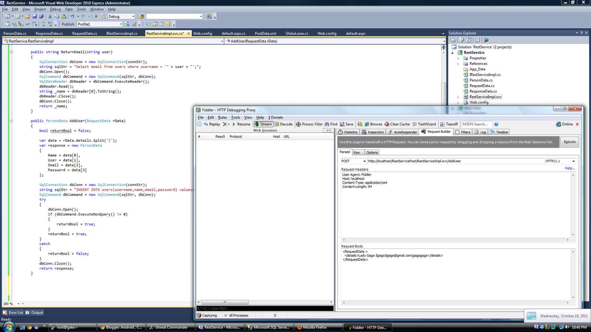The width and height of the screenshot is (591, 332).
Task: Toggle the All Processes filter in Fiddler status bar
Action: [x=236, y=315]
